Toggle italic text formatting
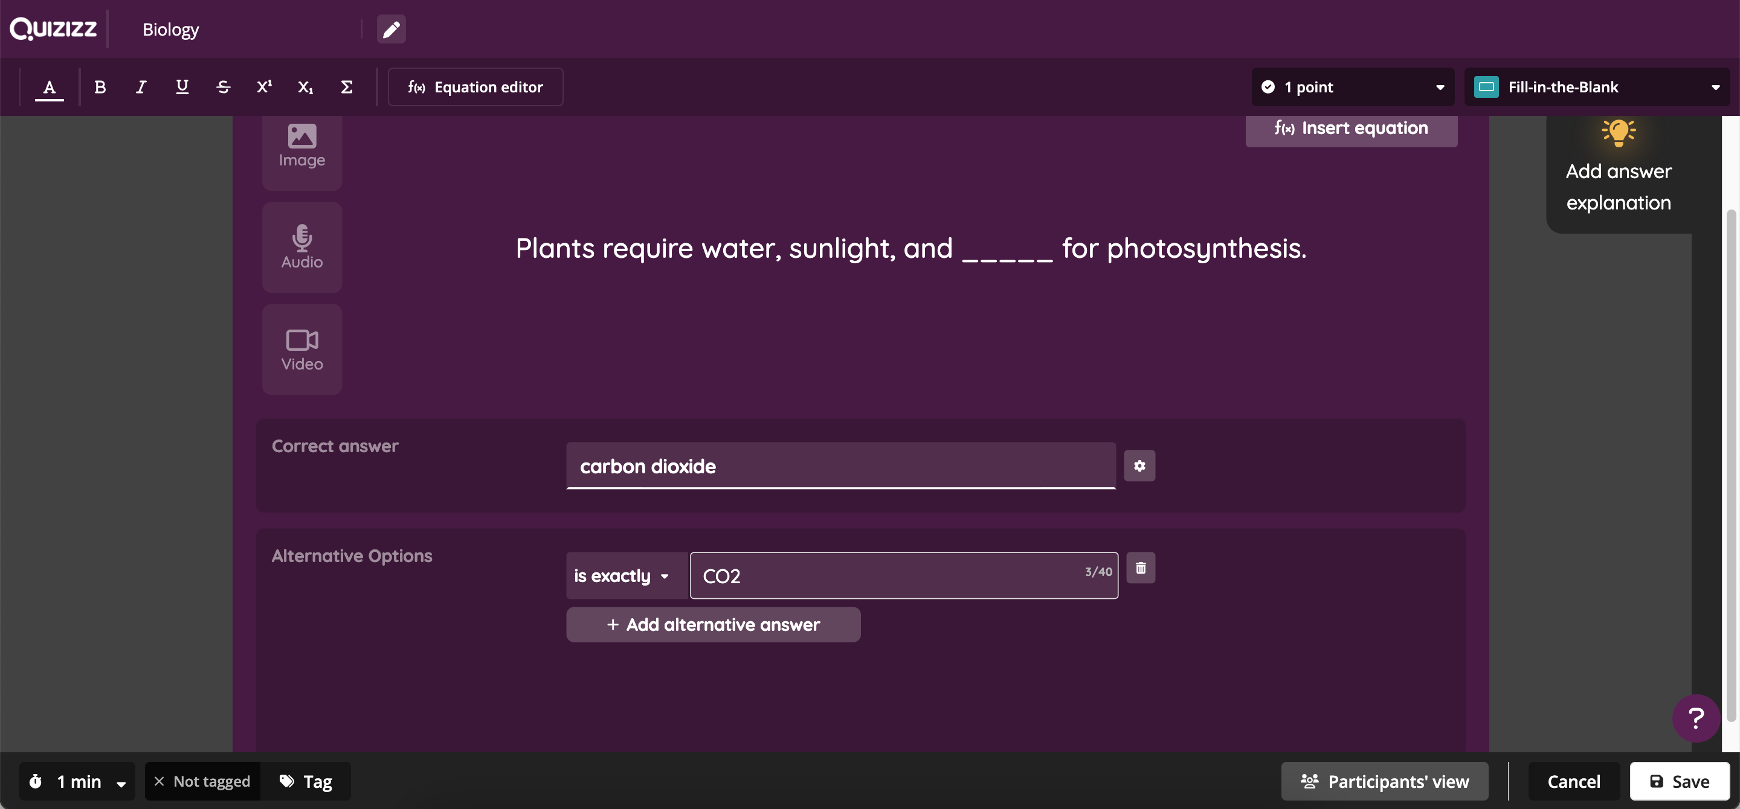The image size is (1740, 809). [x=141, y=86]
